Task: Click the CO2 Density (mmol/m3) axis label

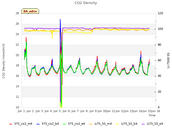Action: tap(3, 61)
